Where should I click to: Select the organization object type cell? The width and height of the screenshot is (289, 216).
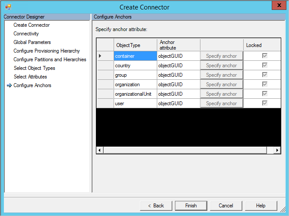[135, 85]
